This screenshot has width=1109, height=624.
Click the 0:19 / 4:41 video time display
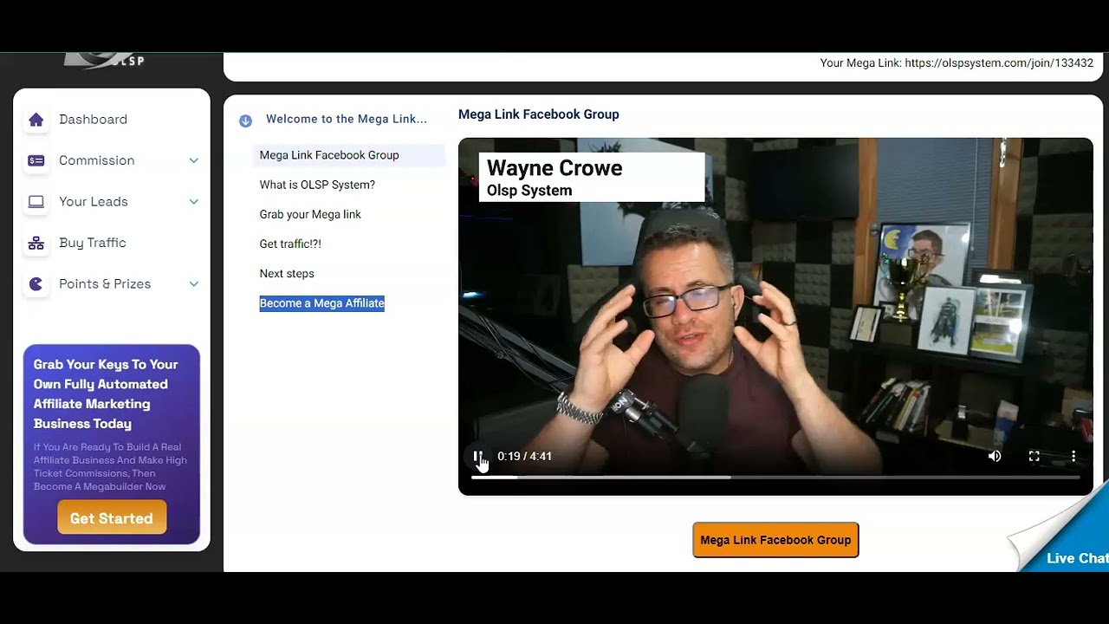click(524, 456)
